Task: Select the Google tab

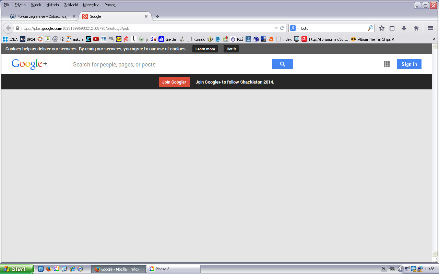Action: [115, 16]
